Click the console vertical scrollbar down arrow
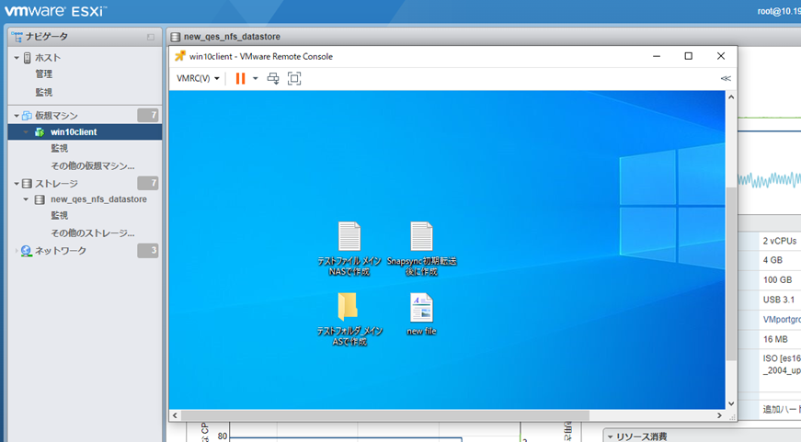Screen dimensions: 801x442 (x=731, y=402)
